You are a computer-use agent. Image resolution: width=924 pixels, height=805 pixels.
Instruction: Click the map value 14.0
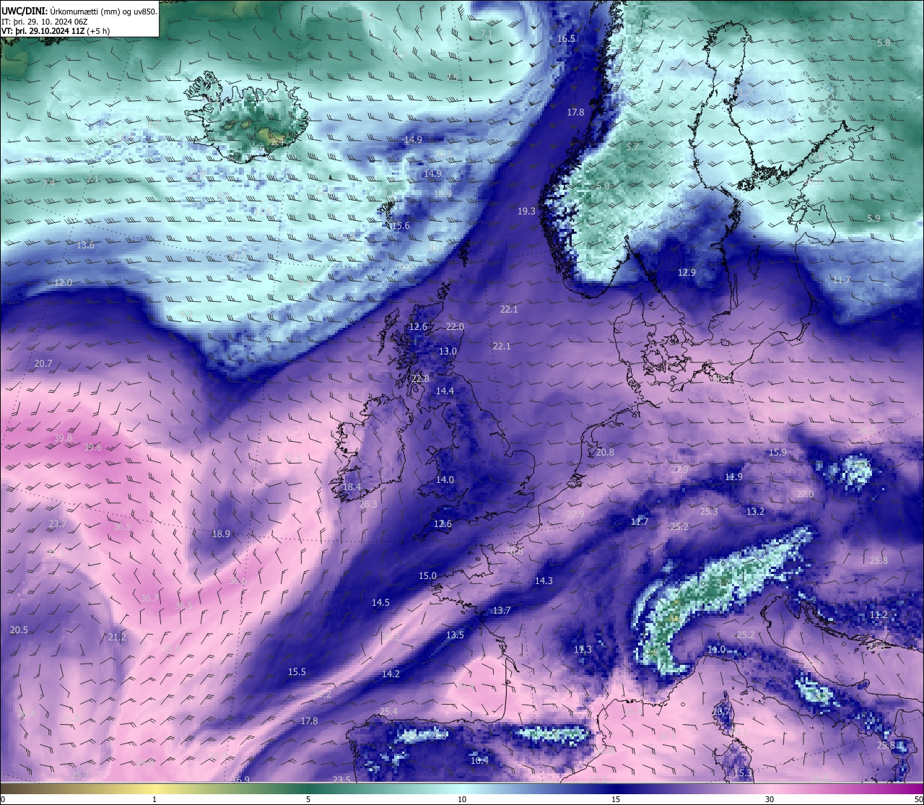(445, 480)
